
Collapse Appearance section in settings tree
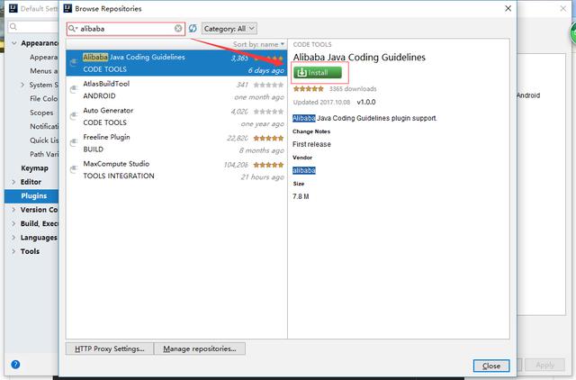pyautogui.click(x=14, y=43)
